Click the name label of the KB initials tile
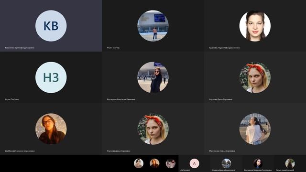306x172 pixels. [20, 48]
